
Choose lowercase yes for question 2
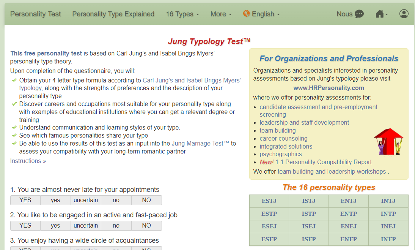tap(56, 226)
